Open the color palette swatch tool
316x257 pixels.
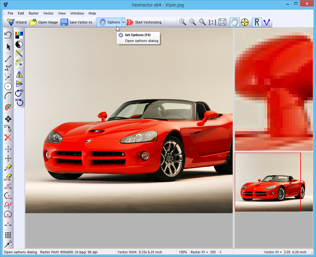click(x=19, y=35)
